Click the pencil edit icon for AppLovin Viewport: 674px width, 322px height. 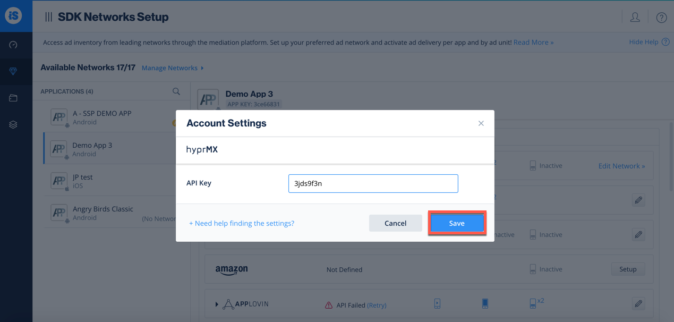pos(638,304)
